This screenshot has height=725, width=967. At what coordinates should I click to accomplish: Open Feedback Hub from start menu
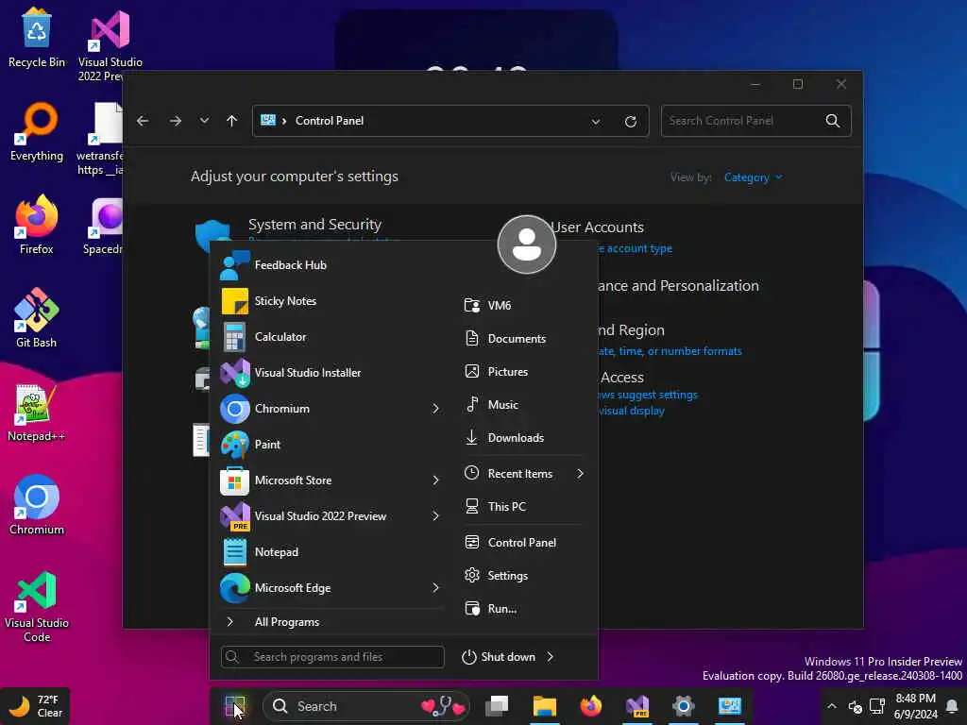pos(331,265)
